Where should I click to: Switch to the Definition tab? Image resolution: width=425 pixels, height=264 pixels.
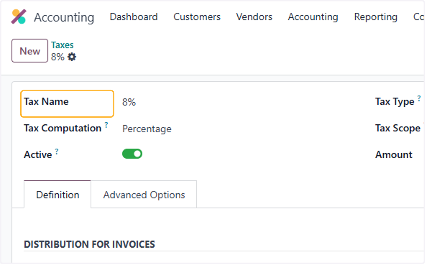pyautogui.click(x=57, y=194)
